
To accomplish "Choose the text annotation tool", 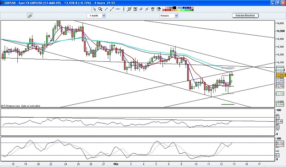I will tap(135, 9).
